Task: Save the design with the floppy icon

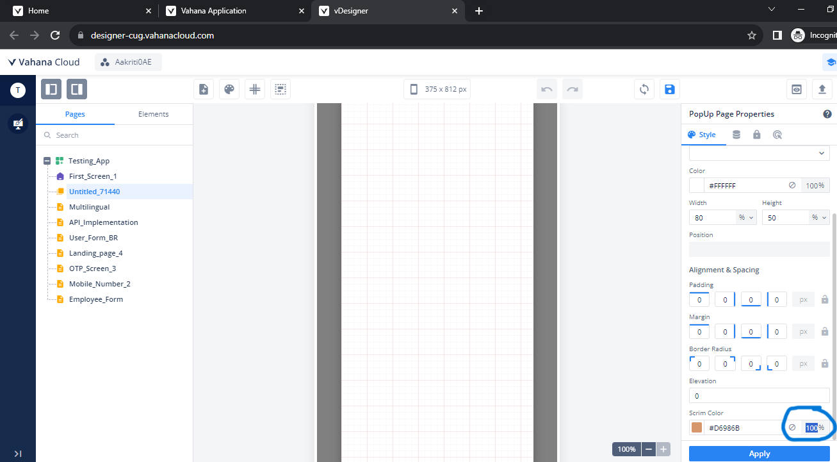Action: (670, 89)
